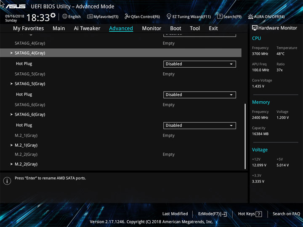
Task: Click the Ratio 37x value
Action: pyautogui.click(x=279, y=70)
